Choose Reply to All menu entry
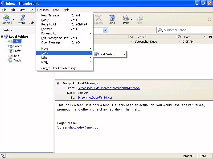The width and height of the screenshot is (213, 159). (64, 24)
